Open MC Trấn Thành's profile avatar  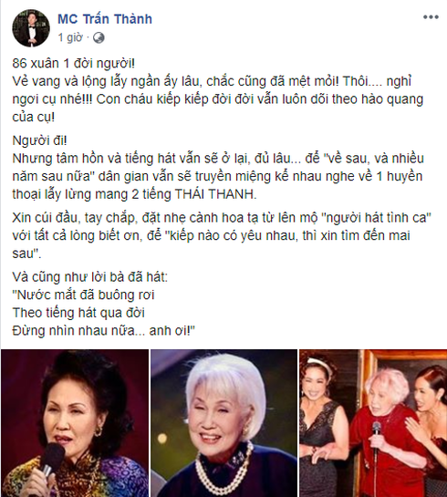coord(31,28)
